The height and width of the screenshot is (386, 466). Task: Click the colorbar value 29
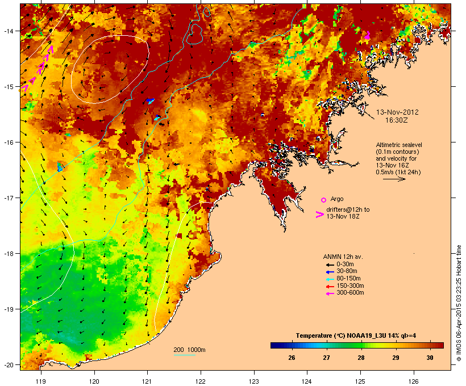[x=396, y=358]
